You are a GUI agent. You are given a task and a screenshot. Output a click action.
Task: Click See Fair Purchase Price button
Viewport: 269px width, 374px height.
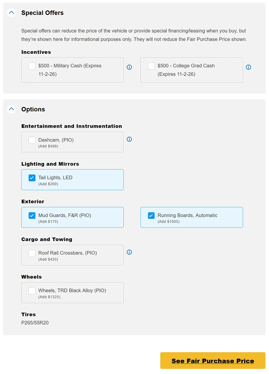pos(213,360)
